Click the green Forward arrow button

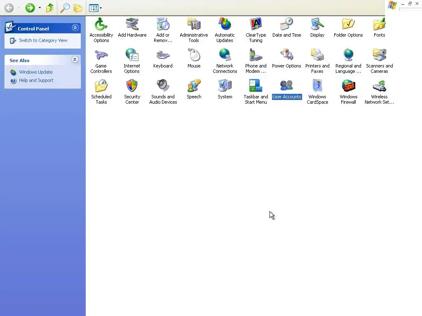30,8
